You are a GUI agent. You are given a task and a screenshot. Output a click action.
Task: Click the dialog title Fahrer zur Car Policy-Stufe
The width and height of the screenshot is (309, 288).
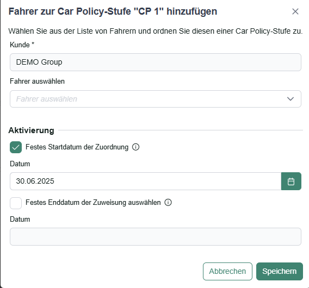[x=113, y=11]
